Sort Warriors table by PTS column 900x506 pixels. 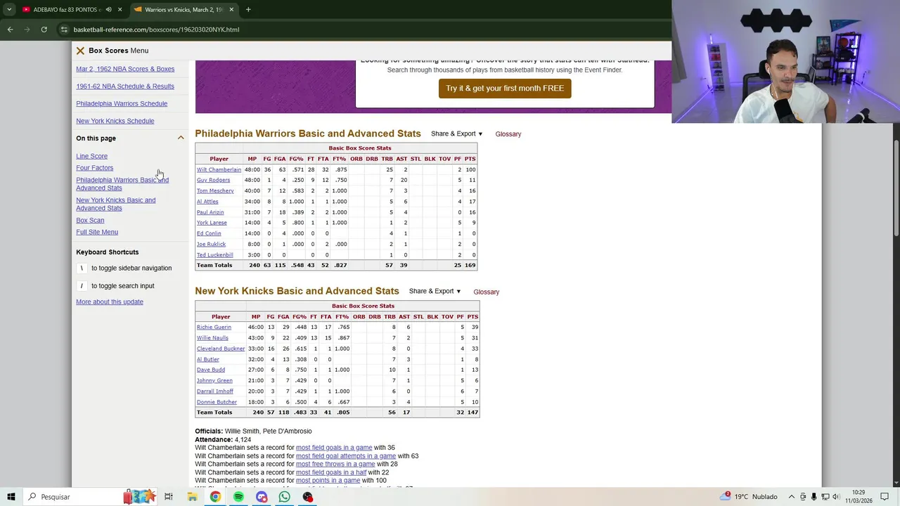(470, 159)
